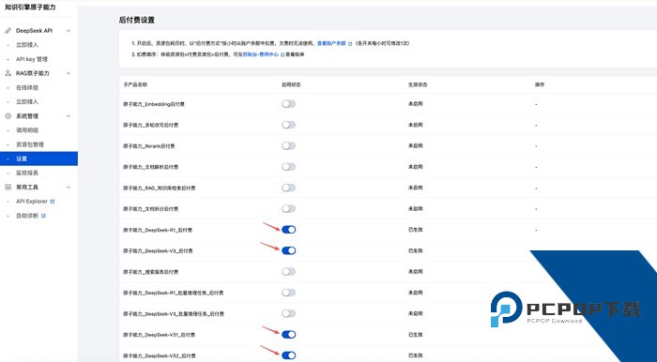Viewport: 657px width, 362px height.
Task: Collapse the 系统管理 section chevron
Action: (x=69, y=116)
